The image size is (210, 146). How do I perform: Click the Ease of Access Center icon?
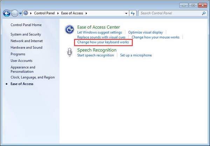[x=70, y=29]
